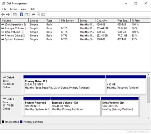Screen dimensions: 151x134
Task: Sort by the Capacity column header
Action: (x=105, y=20)
